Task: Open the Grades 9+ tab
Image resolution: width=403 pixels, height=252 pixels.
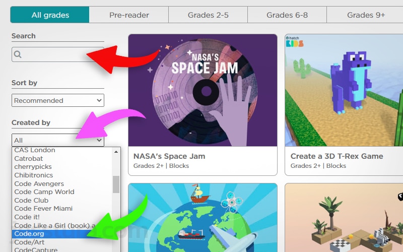Action: coord(366,15)
